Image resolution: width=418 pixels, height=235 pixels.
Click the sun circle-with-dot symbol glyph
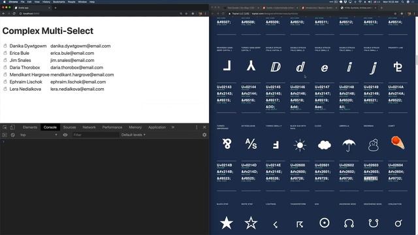tap(325, 223)
